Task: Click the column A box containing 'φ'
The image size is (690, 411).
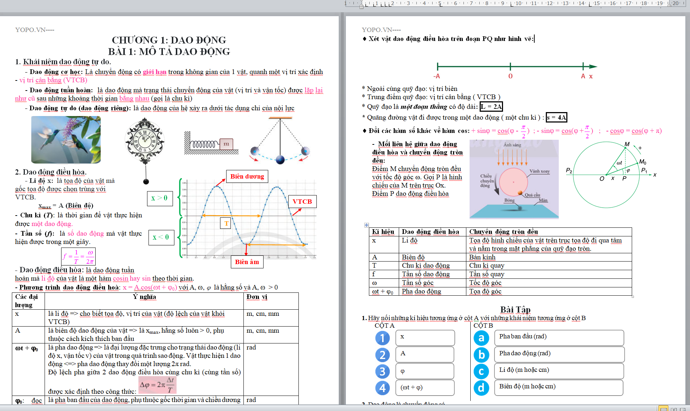Action: [x=425, y=371]
